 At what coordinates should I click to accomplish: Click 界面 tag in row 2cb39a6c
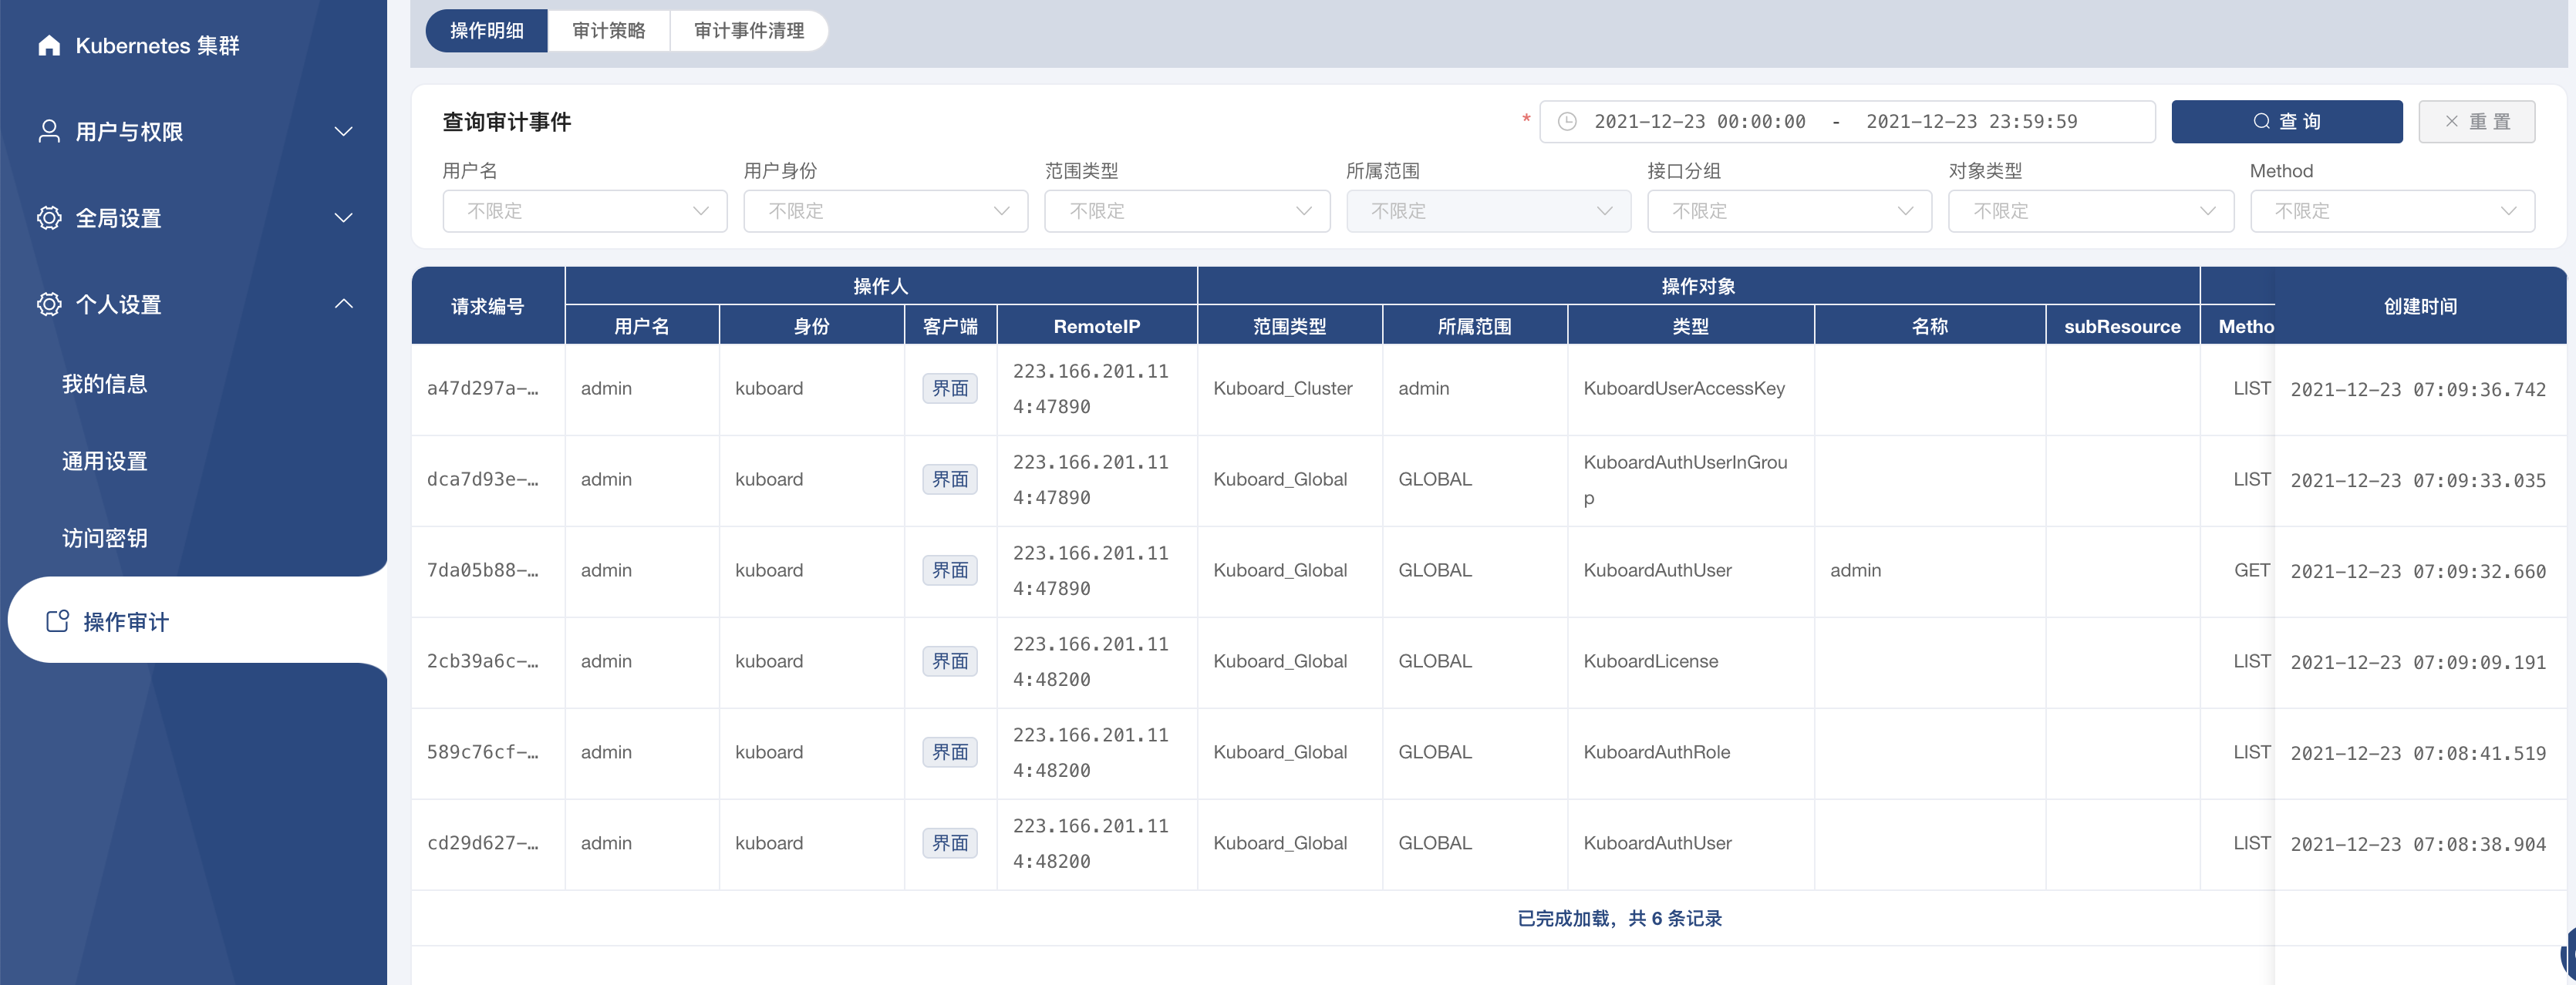[950, 661]
